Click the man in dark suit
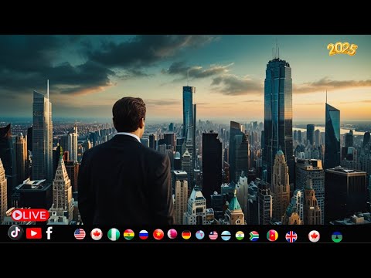Viewport: 371px width, 278px height. tap(125, 164)
